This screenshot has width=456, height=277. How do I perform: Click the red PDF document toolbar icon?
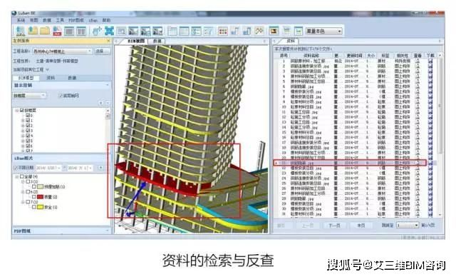tap(57, 31)
